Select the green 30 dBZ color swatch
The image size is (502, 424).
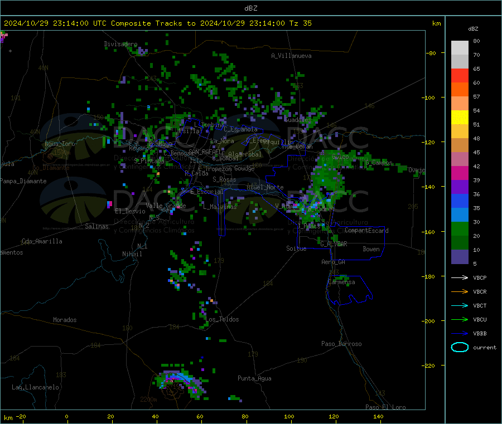coord(460,228)
